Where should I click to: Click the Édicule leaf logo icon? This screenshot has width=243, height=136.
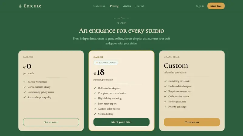click(x=20, y=6)
